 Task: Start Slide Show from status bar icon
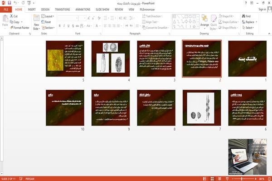[227, 179]
